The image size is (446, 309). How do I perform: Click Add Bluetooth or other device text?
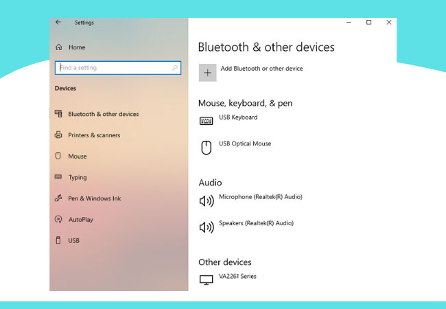(261, 69)
